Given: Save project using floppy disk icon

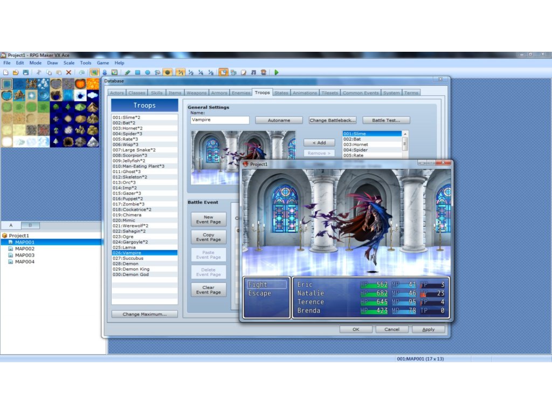Looking at the screenshot, I should 25,72.
